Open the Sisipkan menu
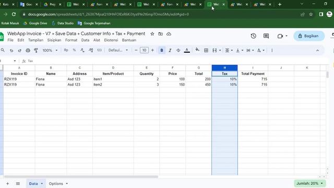 coord(54,40)
